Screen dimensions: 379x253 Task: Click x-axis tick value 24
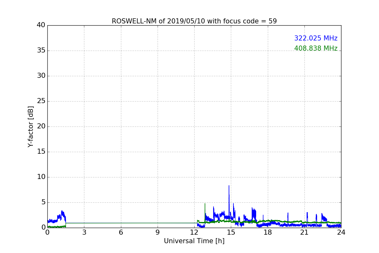tap(341, 232)
